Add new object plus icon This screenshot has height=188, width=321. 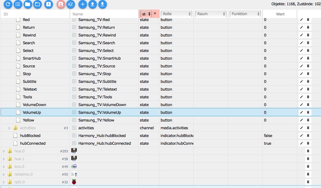[83, 4]
